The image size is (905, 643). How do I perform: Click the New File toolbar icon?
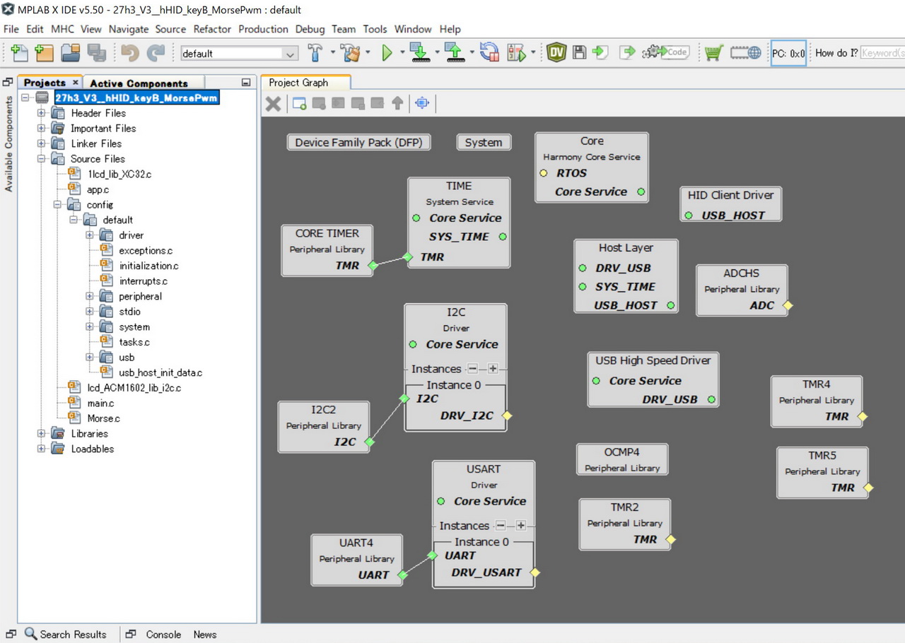tap(20, 52)
